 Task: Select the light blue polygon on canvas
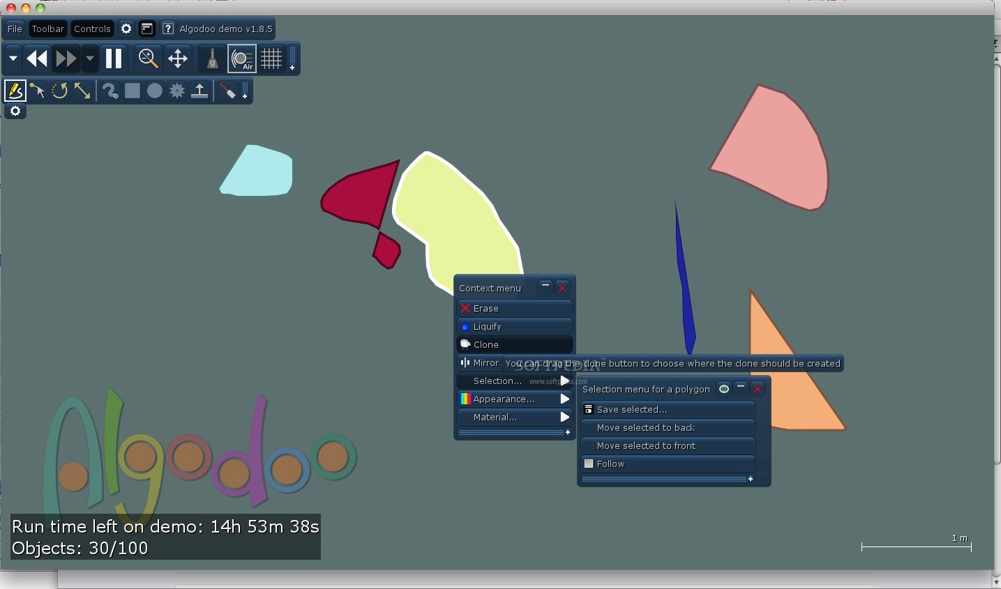point(257,171)
